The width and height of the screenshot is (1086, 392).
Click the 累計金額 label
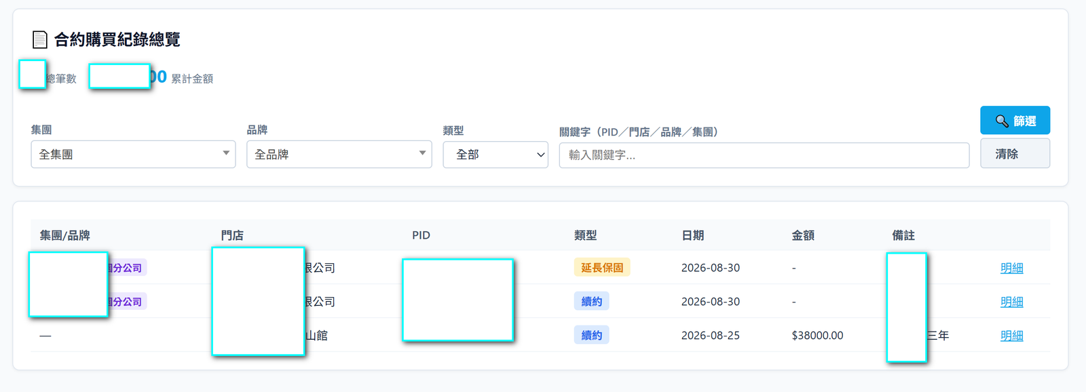192,79
